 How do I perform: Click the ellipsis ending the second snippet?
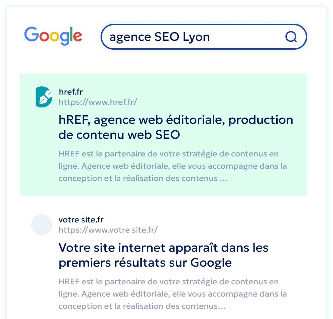(222, 307)
